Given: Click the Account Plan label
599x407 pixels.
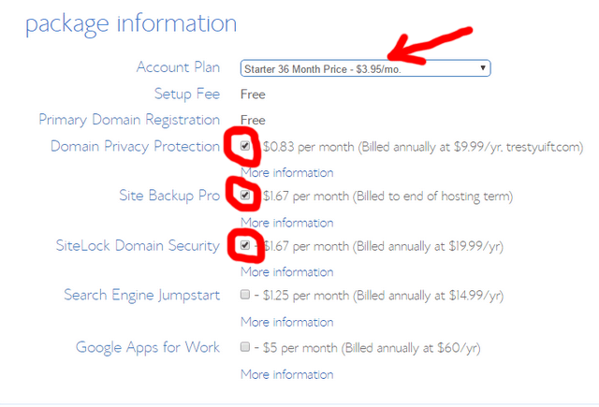Looking at the screenshot, I should click(x=179, y=67).
